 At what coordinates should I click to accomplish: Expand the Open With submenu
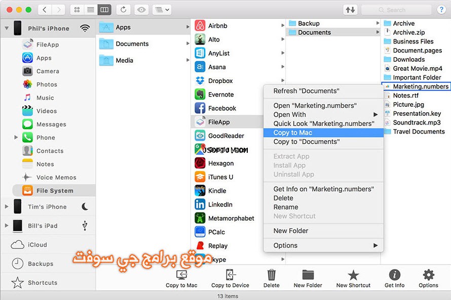pyautogui.click(x=324, y=114)
